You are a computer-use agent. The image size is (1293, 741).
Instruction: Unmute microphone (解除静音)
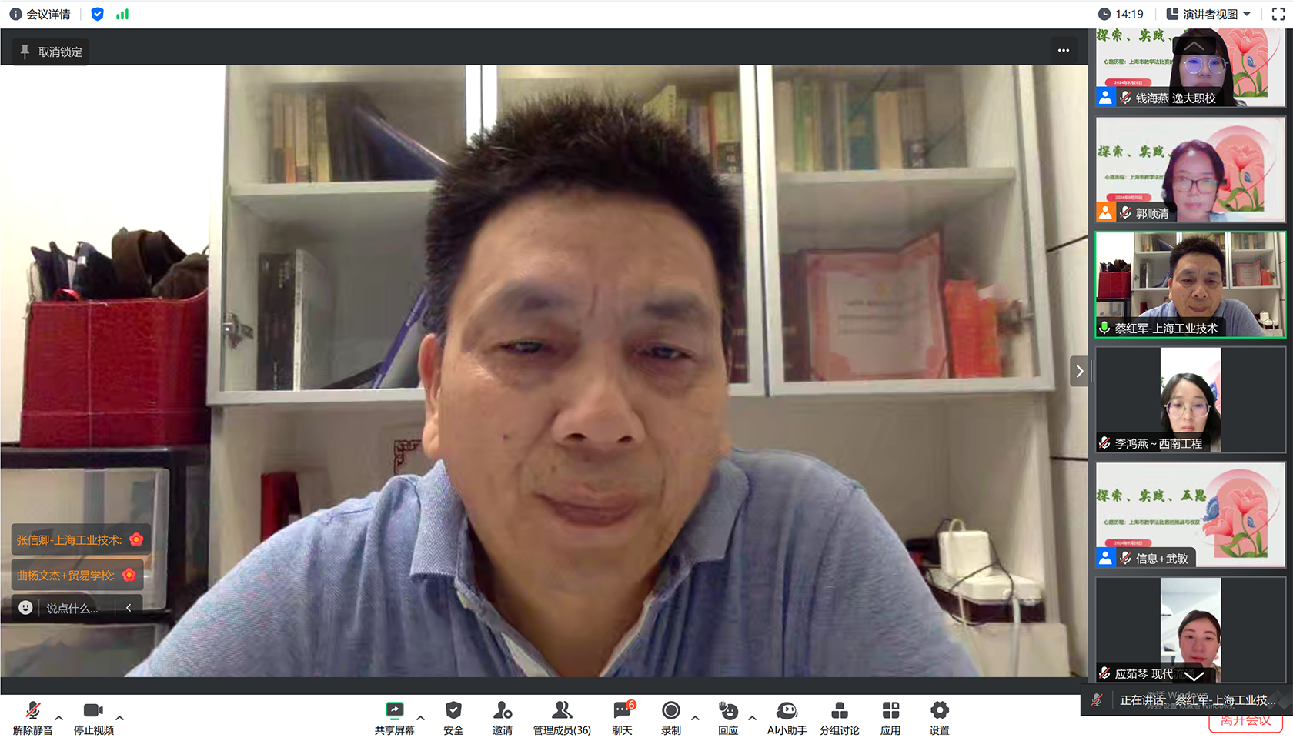[x=33, y=718]
